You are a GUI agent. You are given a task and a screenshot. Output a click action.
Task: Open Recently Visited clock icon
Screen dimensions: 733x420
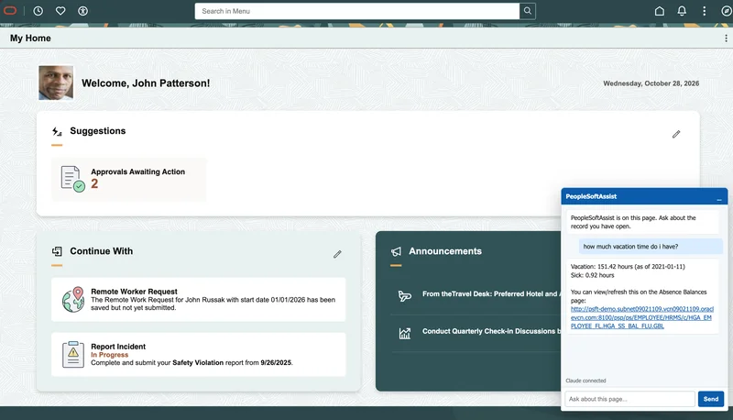coord(38,11)
